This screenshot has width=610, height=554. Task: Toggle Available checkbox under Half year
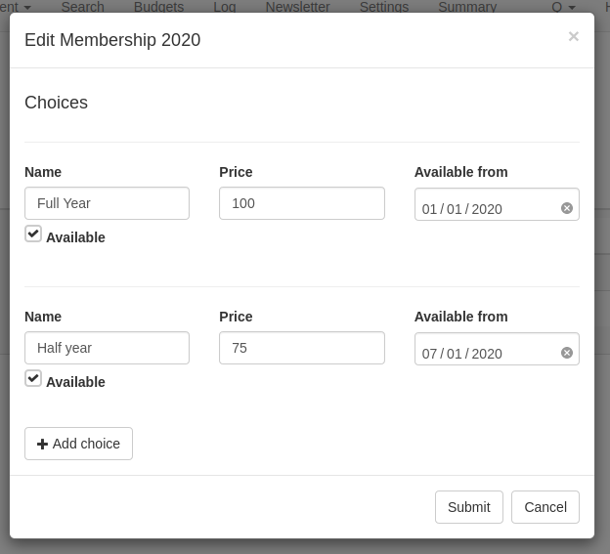(33, 378)
